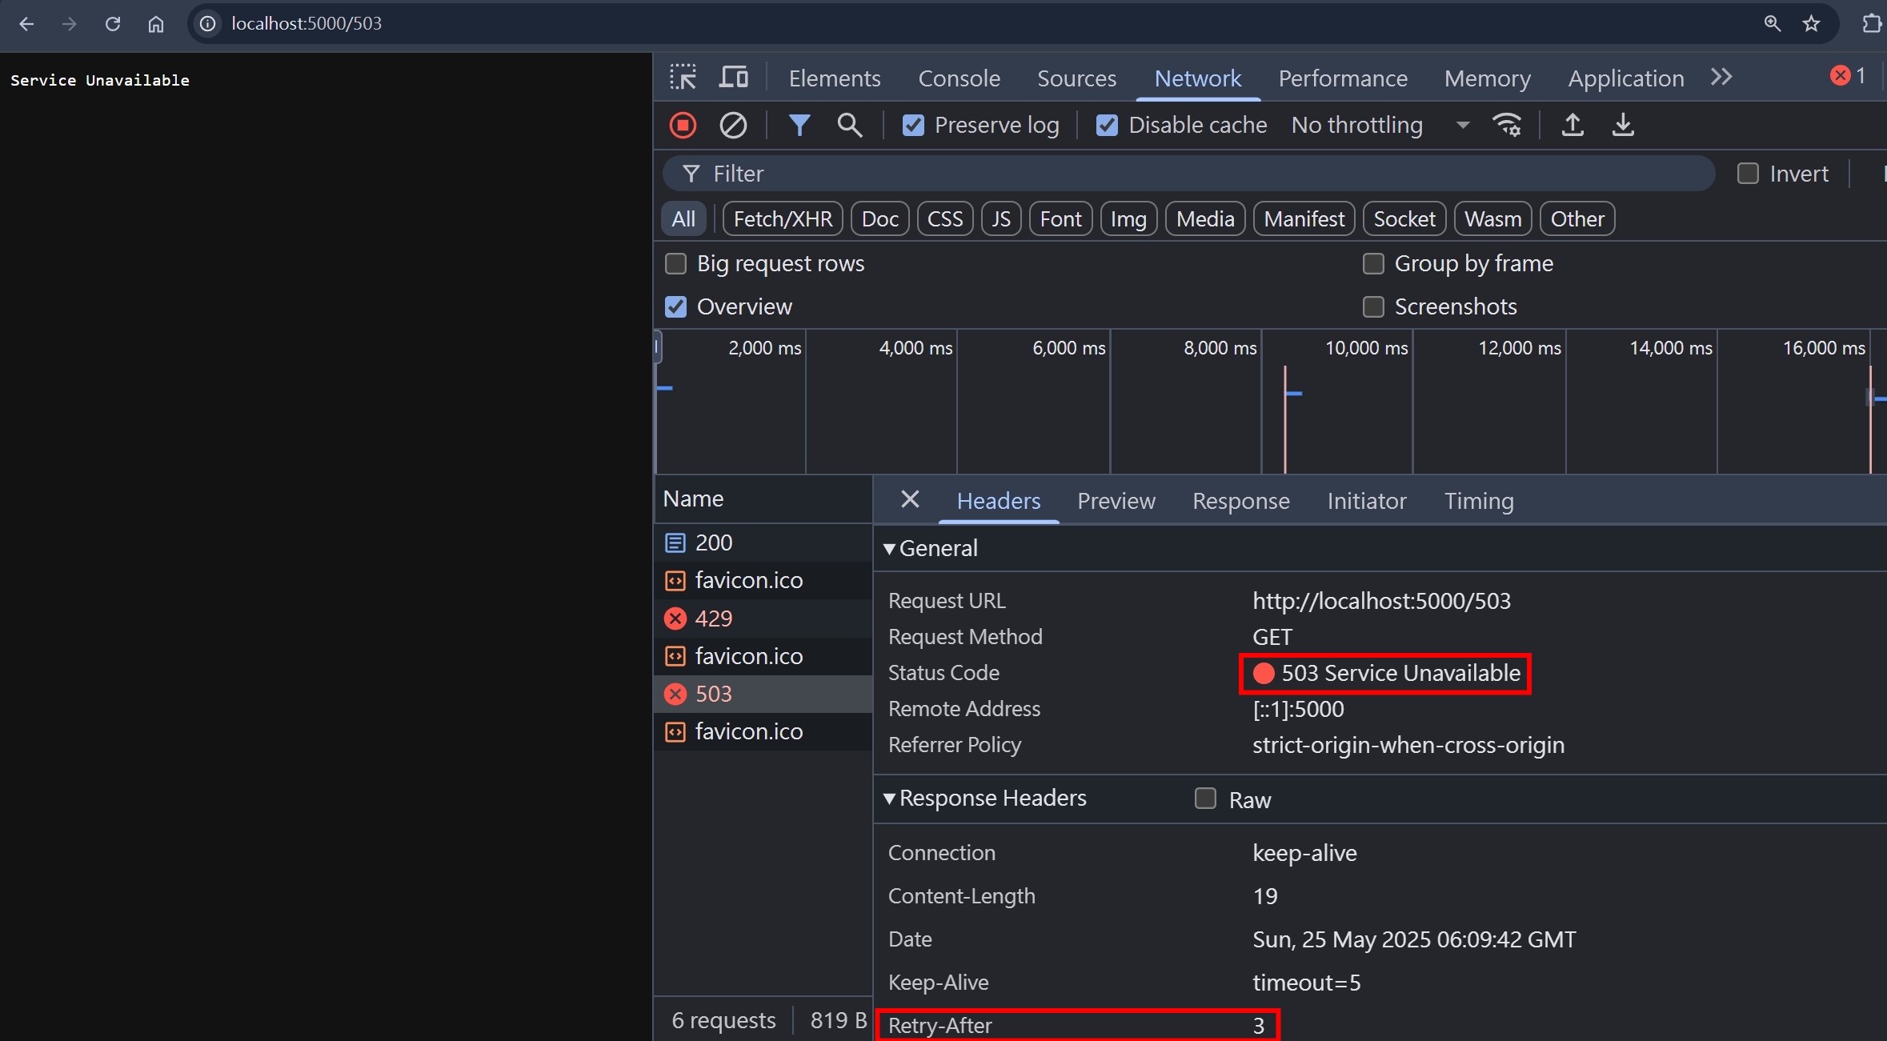Export HAR file with download arrow
The image size is (1887, 1041).
(1623, 125)
